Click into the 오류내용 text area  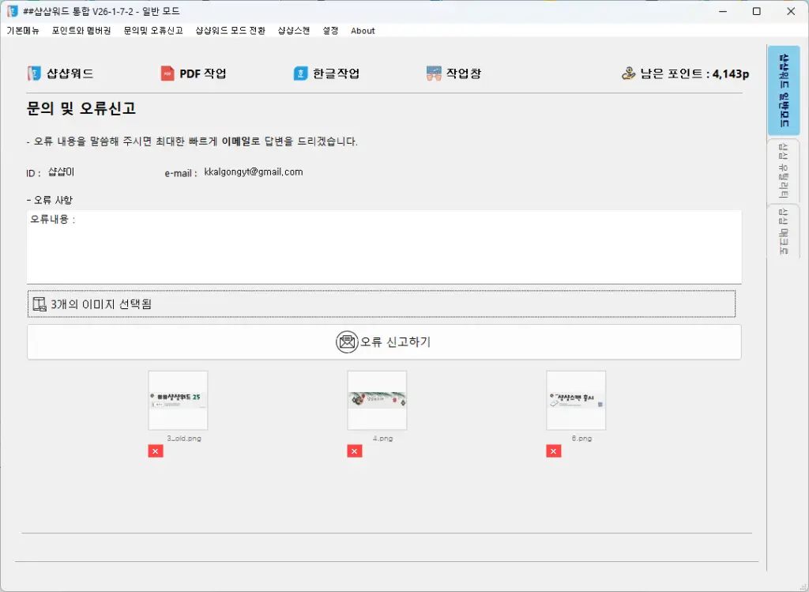[x=384, y=249]
